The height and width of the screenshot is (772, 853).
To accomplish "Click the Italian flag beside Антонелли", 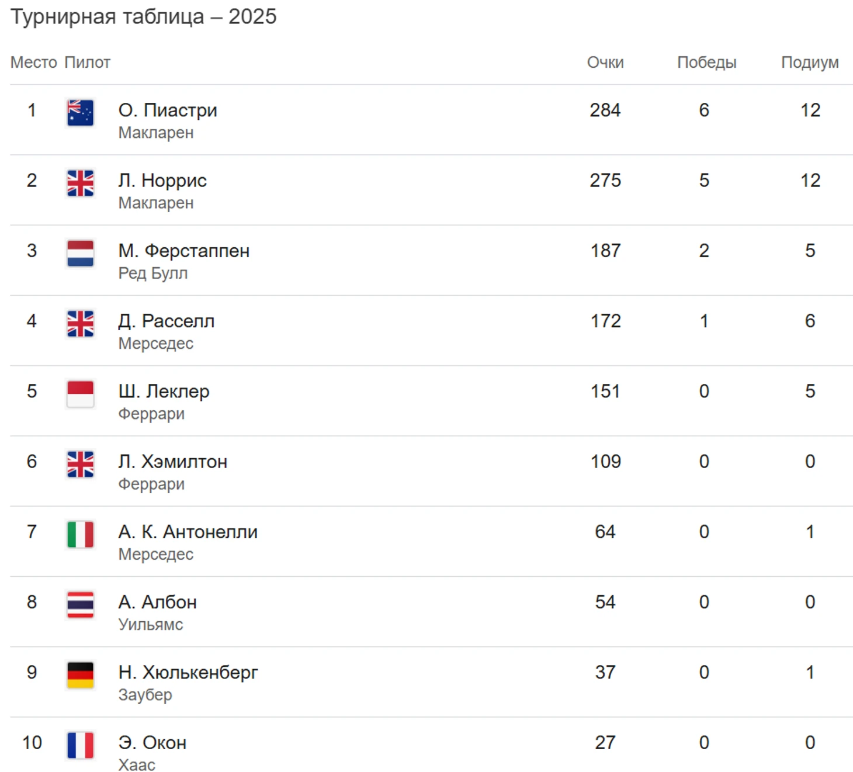I will (80, 534).
